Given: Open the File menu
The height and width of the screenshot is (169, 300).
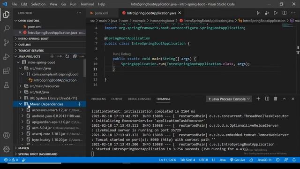Looking at the screenshot, I should 14,4.
